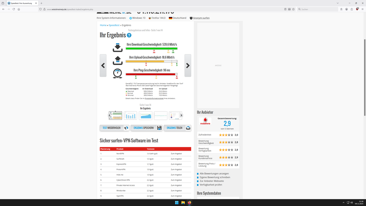The height and width of the screenshot is (206, 366).
Task: Open the Firefox extensions puzzle icon
Action: (352, 9)
